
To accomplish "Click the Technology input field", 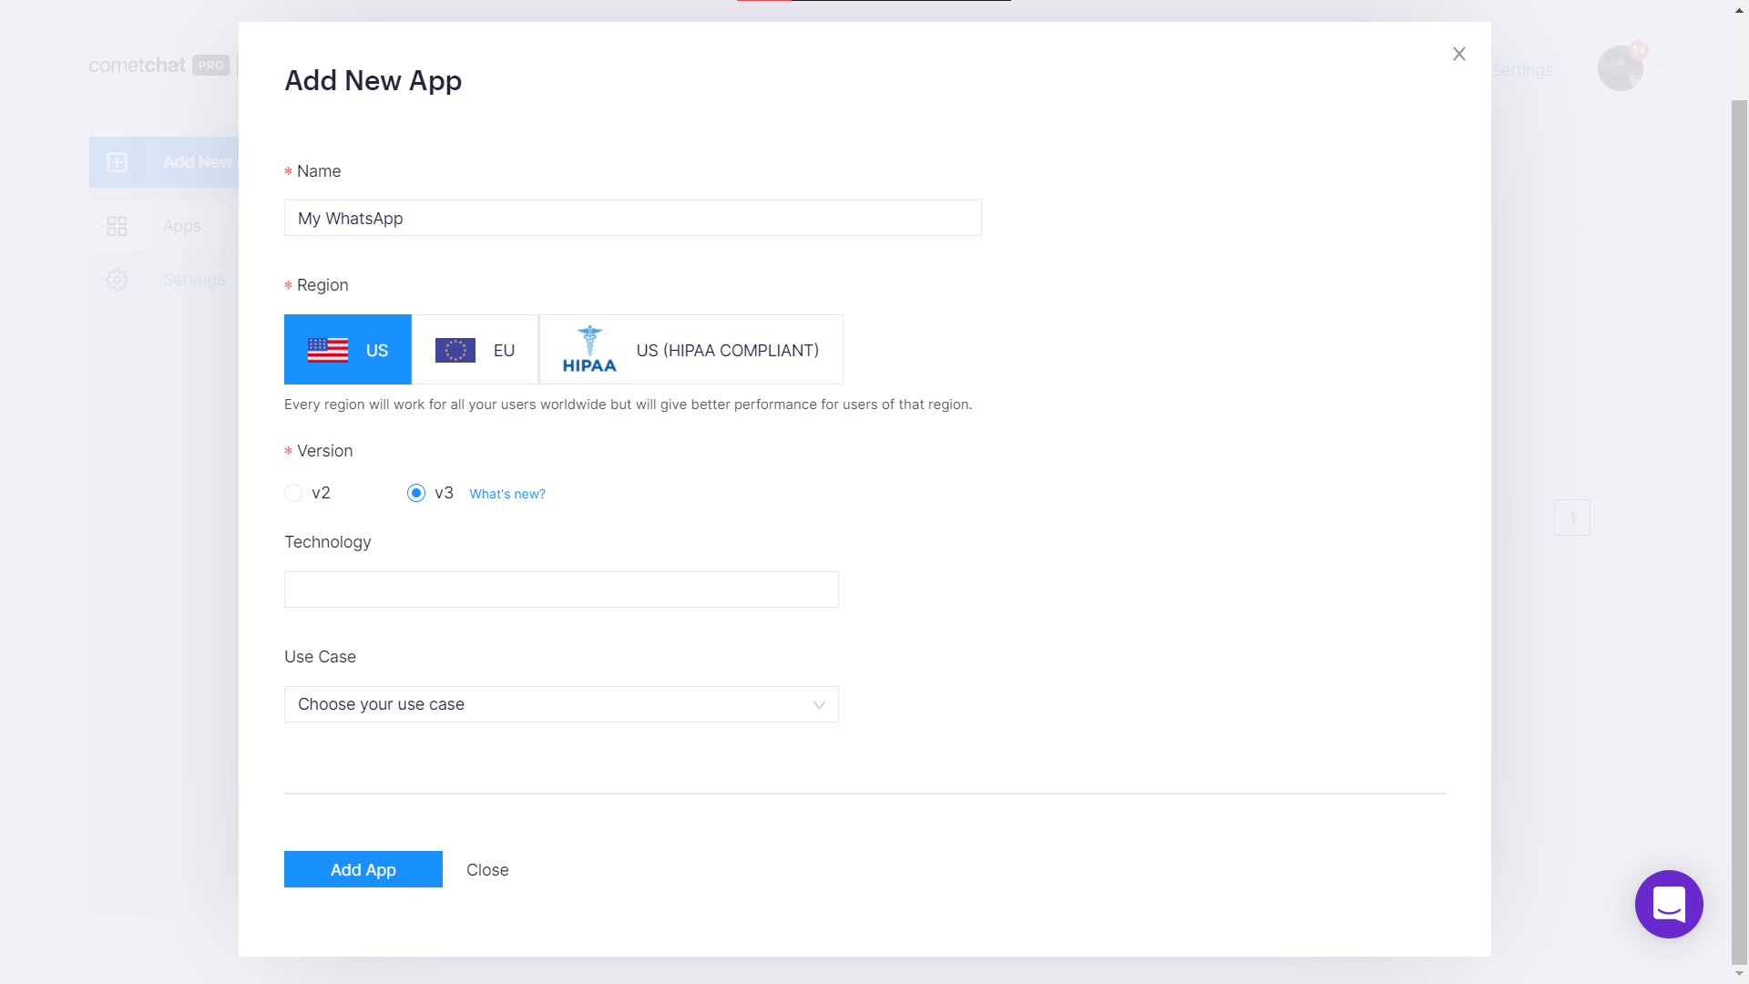I will (x=561, y=589).
